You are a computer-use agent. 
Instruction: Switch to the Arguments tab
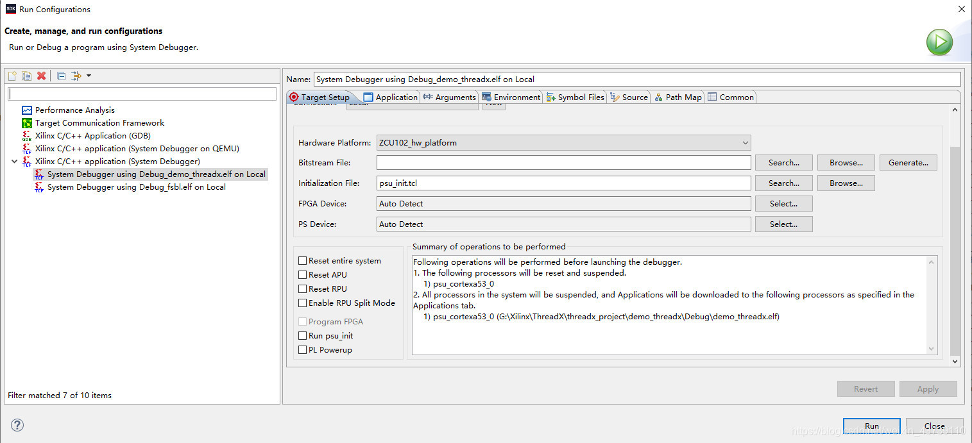pos(450,97)
